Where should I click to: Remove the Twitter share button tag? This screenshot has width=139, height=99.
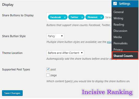[82, 17]
